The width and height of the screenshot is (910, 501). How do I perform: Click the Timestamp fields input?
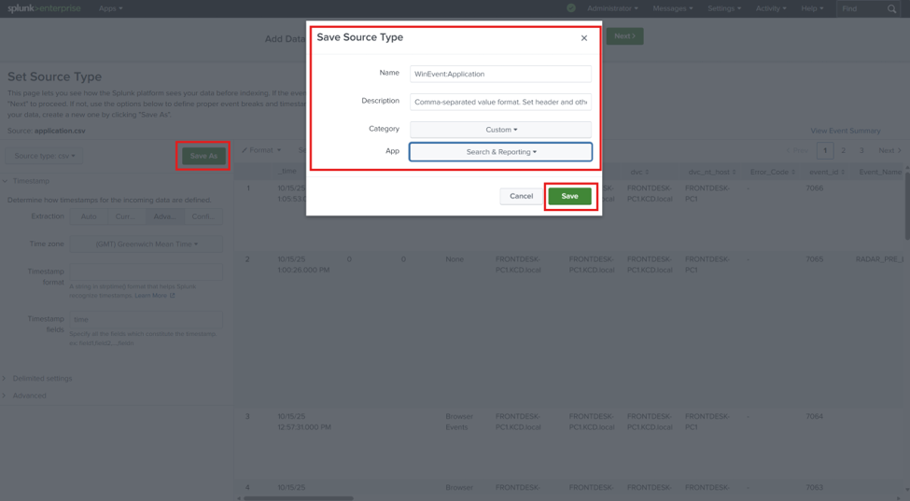point(147,319)
